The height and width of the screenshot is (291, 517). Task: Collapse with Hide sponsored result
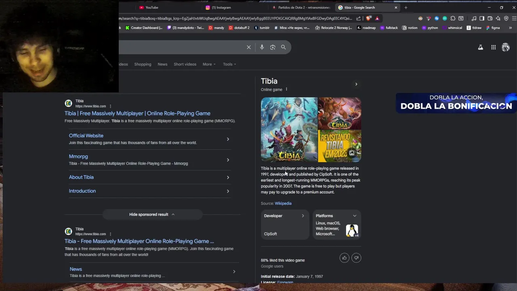[152, 214]
